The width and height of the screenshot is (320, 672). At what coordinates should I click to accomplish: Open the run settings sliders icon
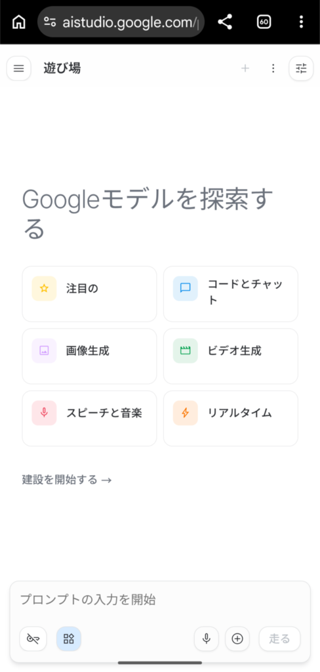point(301,68)
